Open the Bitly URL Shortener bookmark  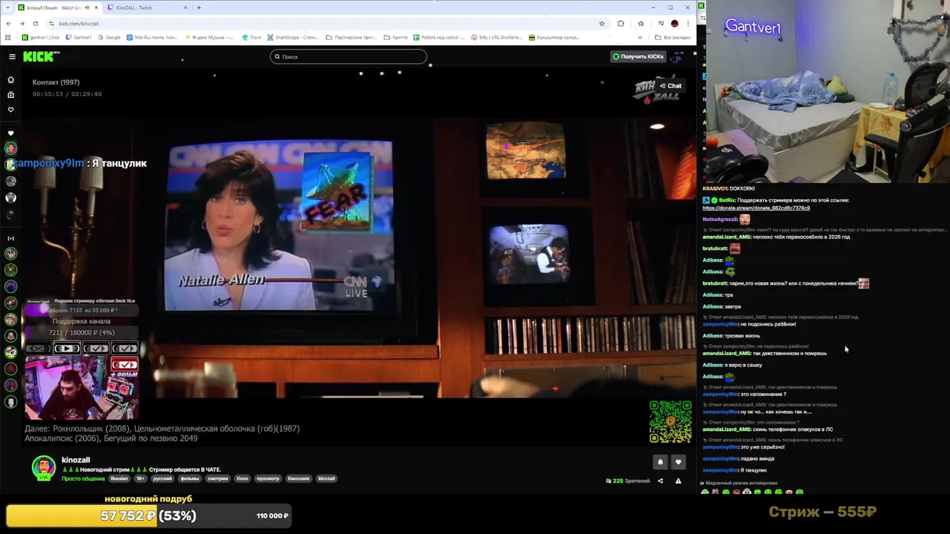496,37
